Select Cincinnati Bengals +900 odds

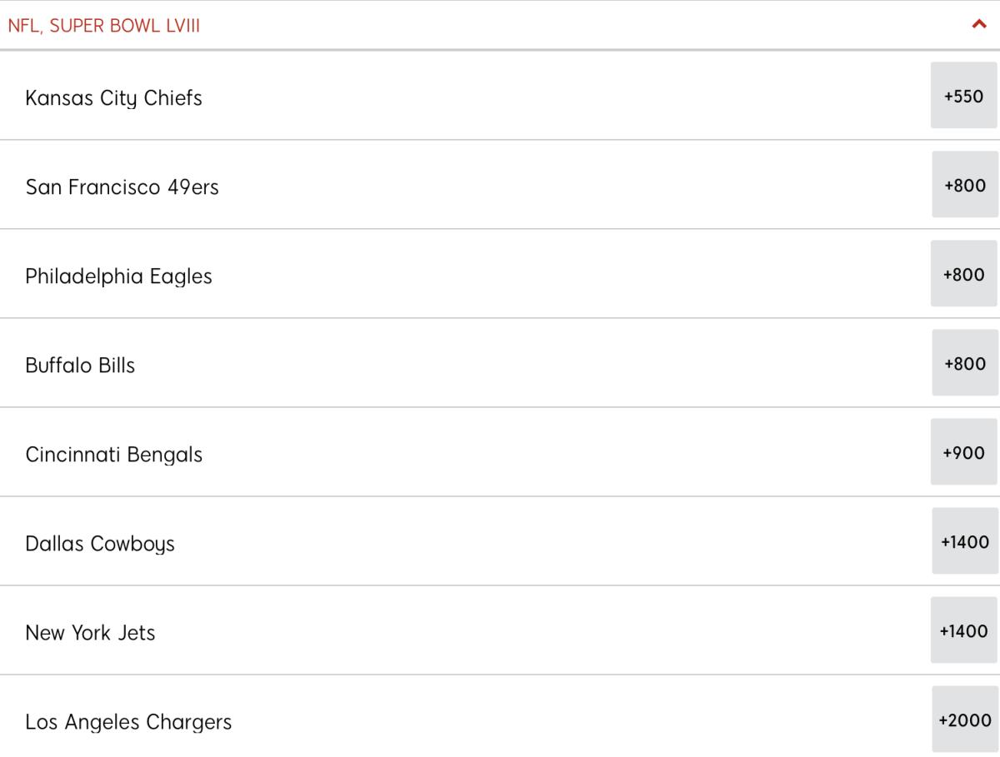click(963, 452)
